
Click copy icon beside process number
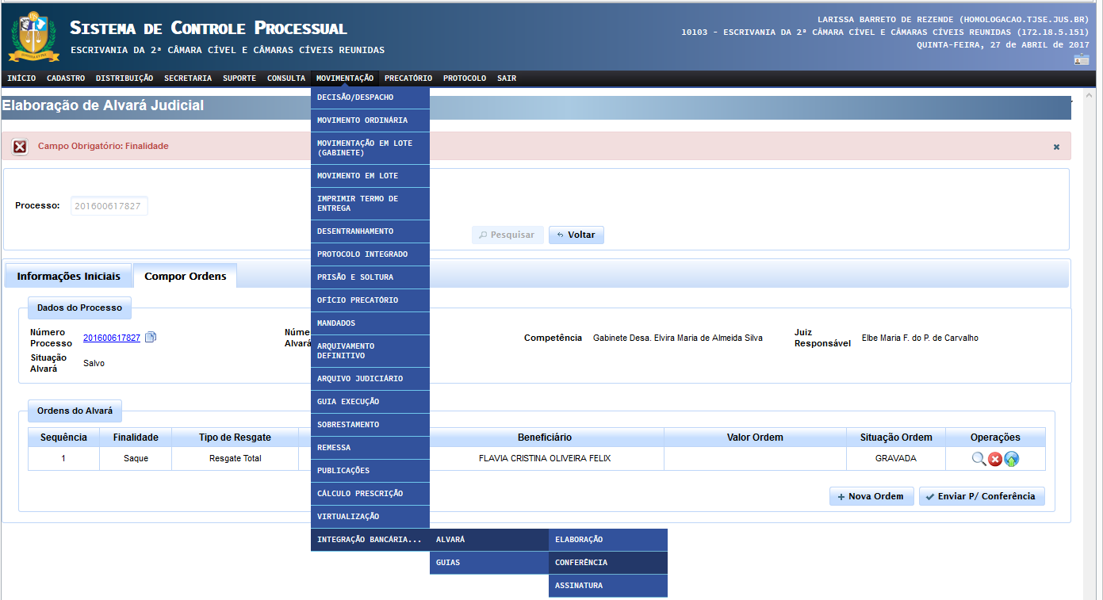click(x=151, y=338)
